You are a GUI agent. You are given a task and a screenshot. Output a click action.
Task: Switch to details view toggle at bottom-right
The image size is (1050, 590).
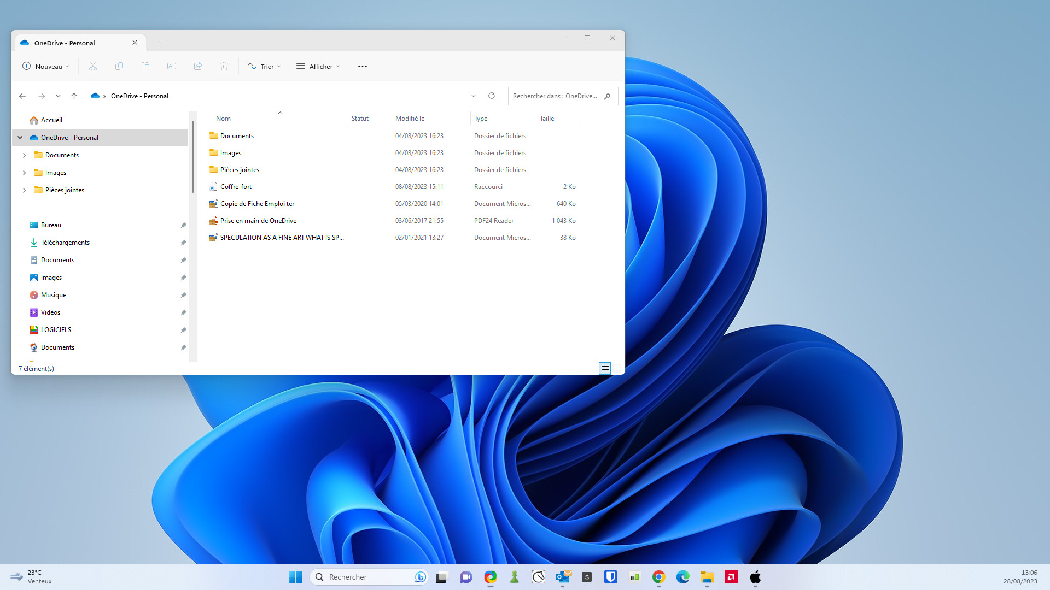tap(605, 368)
